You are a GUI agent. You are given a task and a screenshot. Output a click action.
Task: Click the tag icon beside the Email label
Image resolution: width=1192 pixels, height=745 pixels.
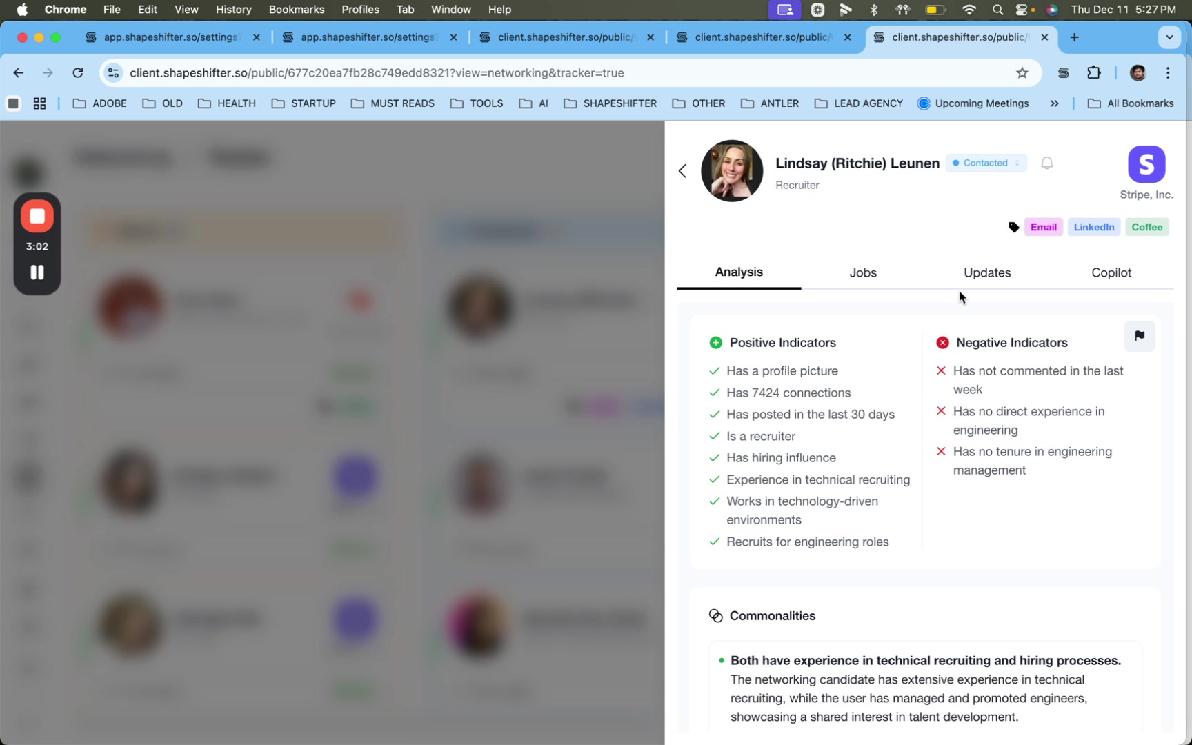click(1014, 227)
